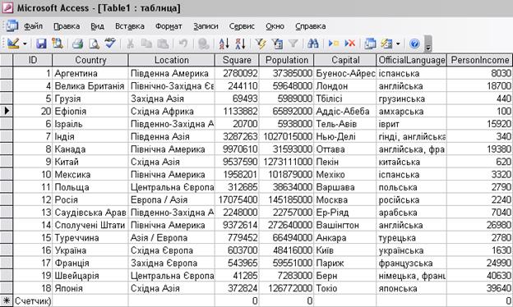Open the Окно menu
The height and width of the screenshot is (307, 513).
275,26
